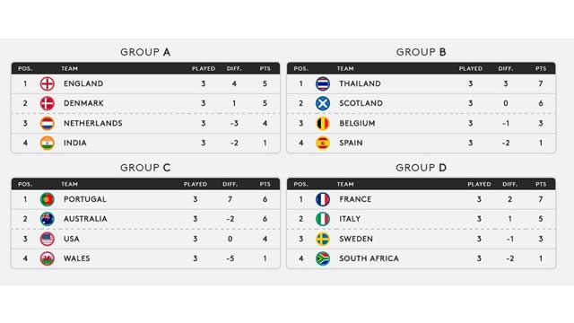Click the PTS column header in Group B
Screen dimensions: 574x323
541,68
